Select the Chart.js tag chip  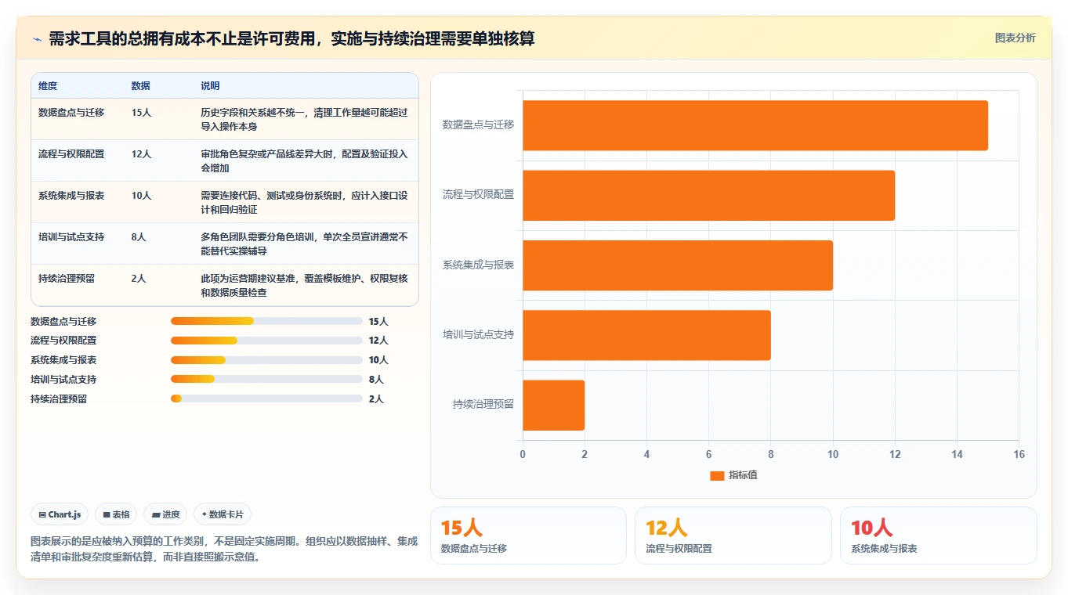(x=60, y=514)
